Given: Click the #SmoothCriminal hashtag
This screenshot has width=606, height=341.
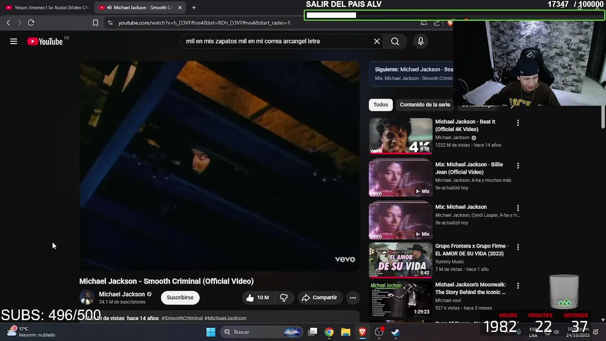Looking at the screenshot, I should (182, 318).
